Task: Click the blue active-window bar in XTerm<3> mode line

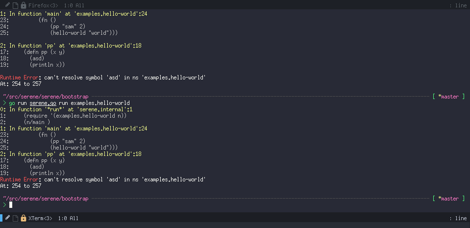Action: click(x=1, y=218)
